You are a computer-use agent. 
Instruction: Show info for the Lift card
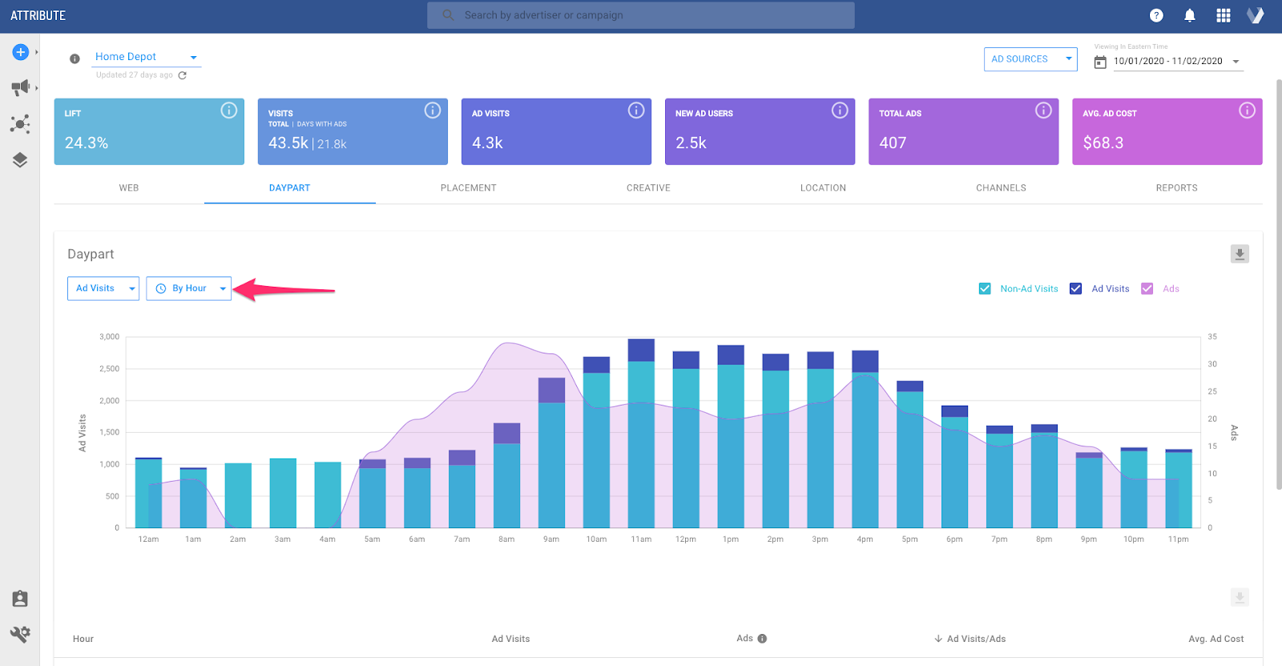click(x=229, y=111)
